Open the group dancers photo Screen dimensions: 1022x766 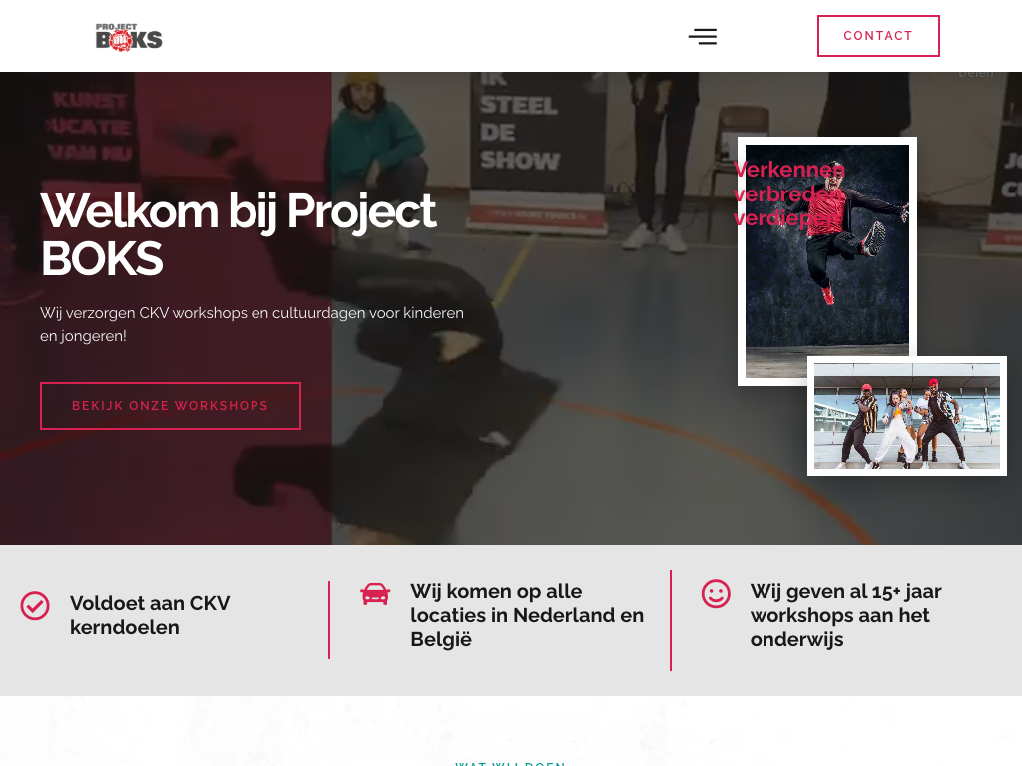coord(907,416)
